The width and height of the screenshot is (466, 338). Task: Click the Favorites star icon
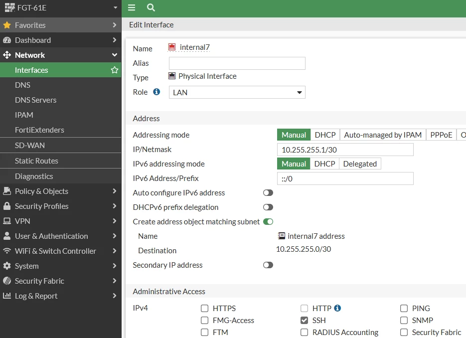tap(7, 25)
